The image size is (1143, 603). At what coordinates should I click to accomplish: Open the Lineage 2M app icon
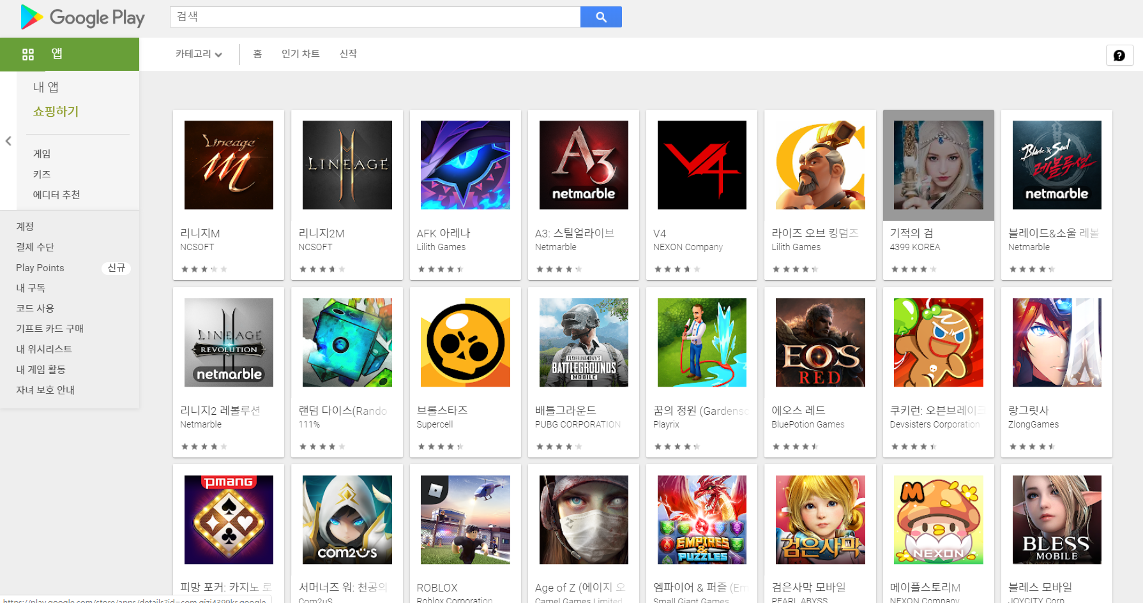[347, 165]
